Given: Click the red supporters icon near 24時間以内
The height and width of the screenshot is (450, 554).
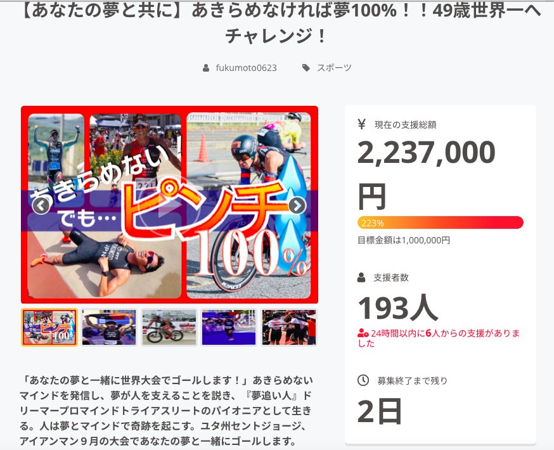Looking at the screenshot, I should point(363,333).
